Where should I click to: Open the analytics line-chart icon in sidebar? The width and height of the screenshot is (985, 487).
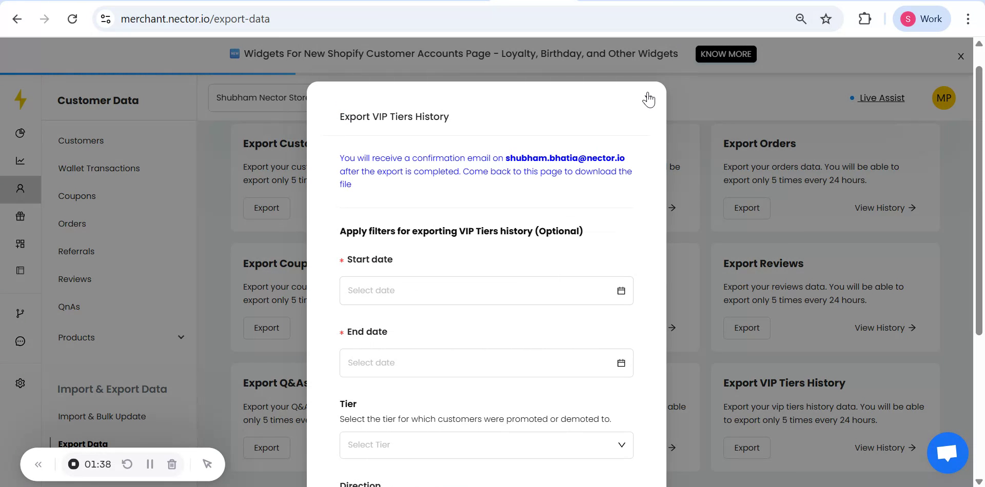pos(21,160)
